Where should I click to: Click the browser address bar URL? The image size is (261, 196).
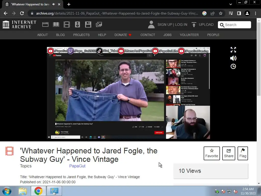117,13
